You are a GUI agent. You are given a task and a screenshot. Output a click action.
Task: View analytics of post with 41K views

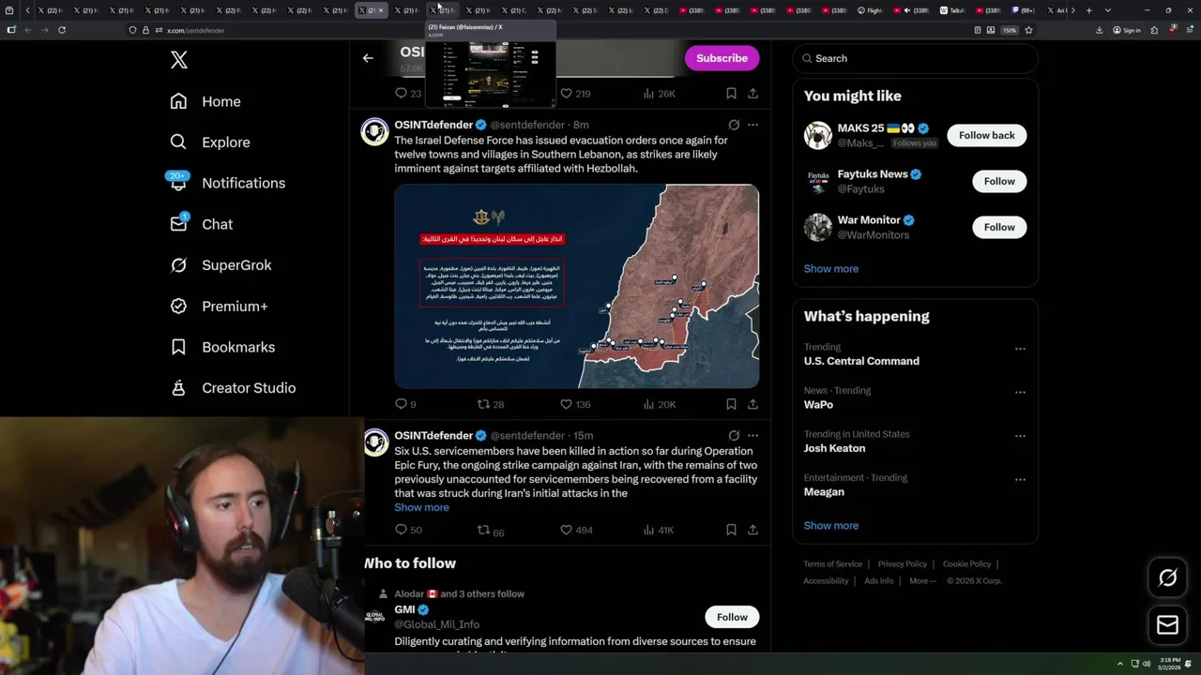pos(659,530)
